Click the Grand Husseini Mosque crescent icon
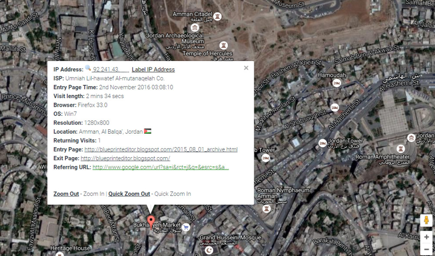Screen dimensions: 435x256 pyautogui.click(x=209, y=251)
